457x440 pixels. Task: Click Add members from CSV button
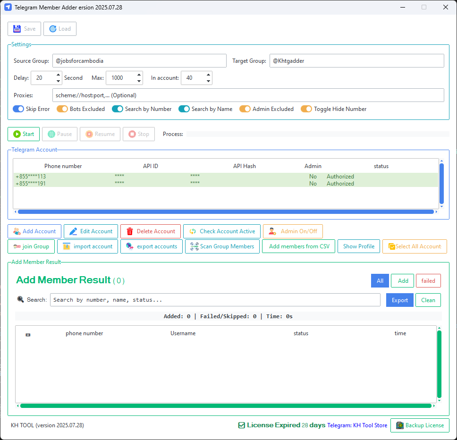pyautogui.click(x=299, y=246)
